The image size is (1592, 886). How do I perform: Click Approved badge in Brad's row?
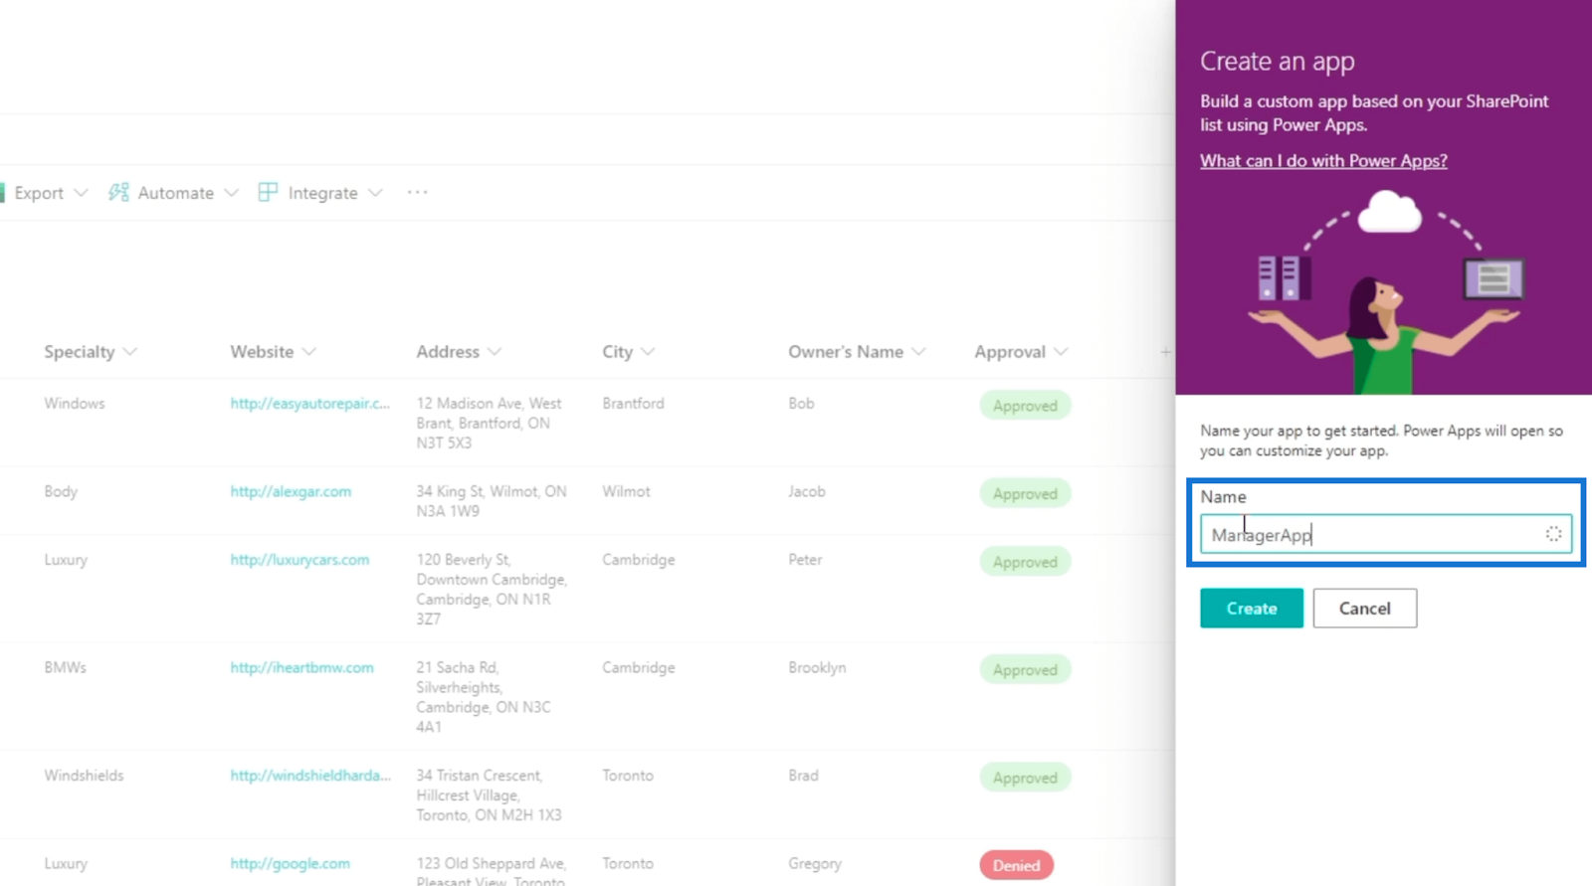pyautogui.click(x=1025, y=778)
